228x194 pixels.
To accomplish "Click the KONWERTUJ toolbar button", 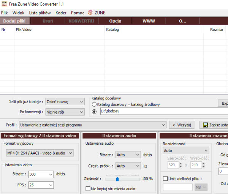I will point(81,21).
